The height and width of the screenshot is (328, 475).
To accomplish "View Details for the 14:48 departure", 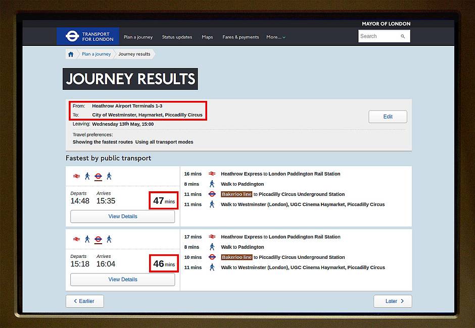I will [122, 216].
